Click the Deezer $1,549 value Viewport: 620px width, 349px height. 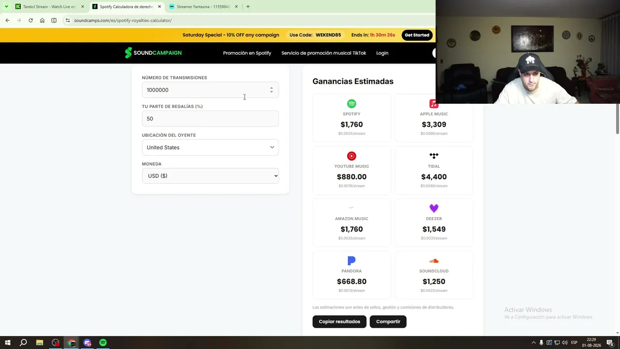tap(434, 229)
